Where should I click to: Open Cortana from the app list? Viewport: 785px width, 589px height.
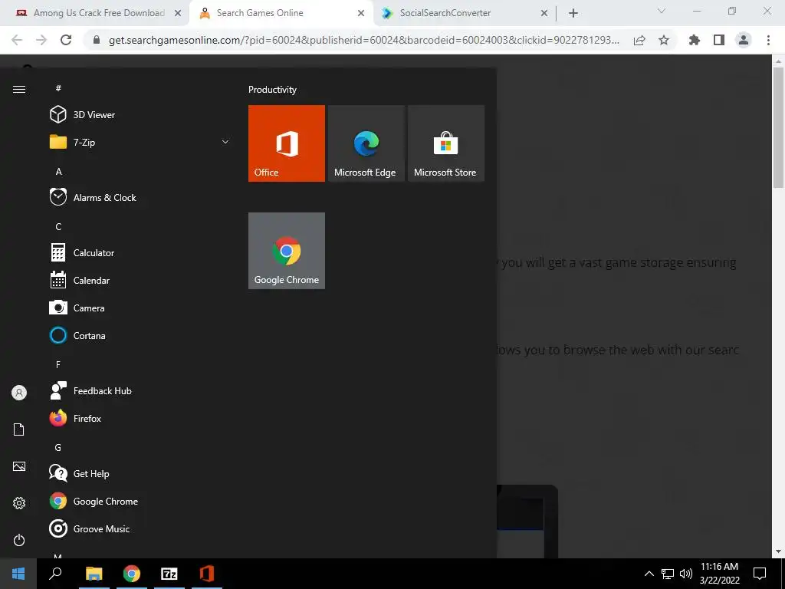click(140, 336)
